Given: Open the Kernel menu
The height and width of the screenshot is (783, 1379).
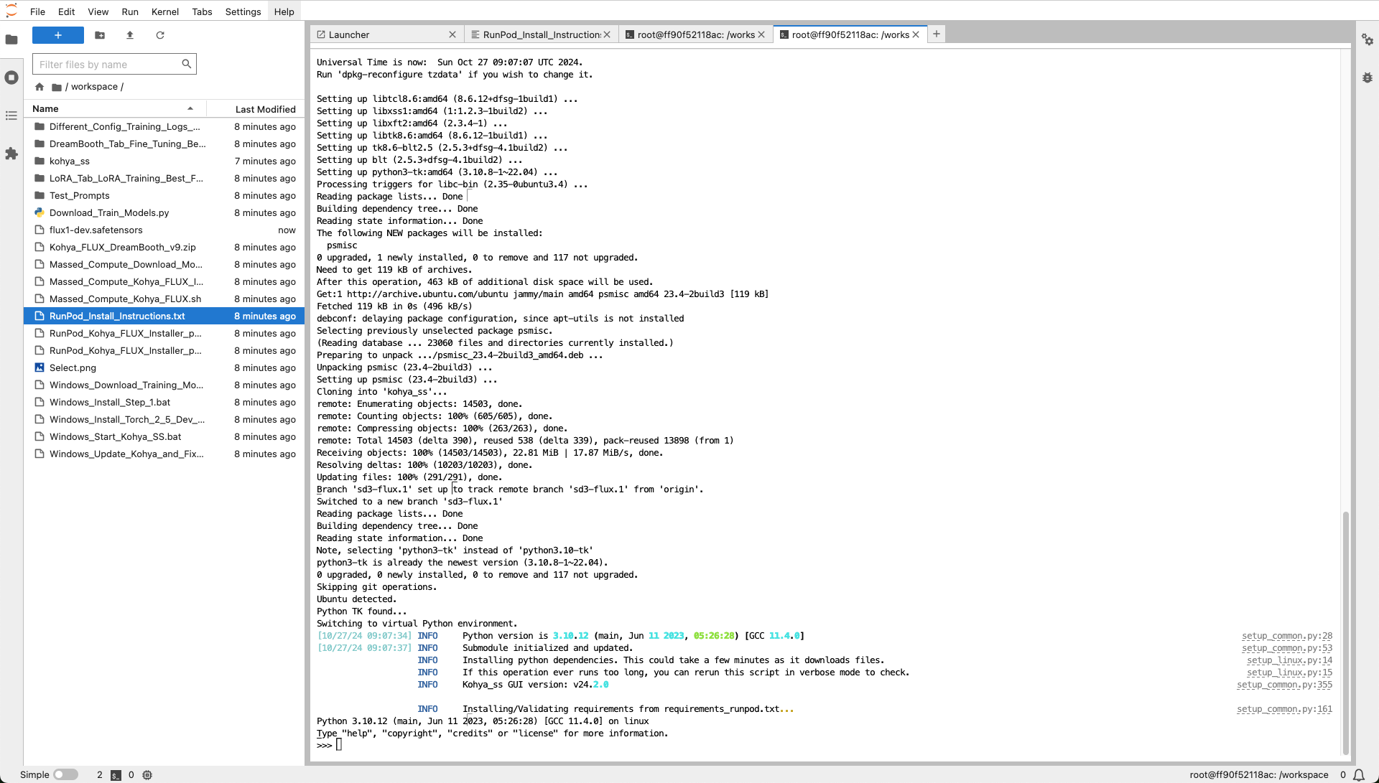Looking at the screenshot, I should tap(165, 11).
